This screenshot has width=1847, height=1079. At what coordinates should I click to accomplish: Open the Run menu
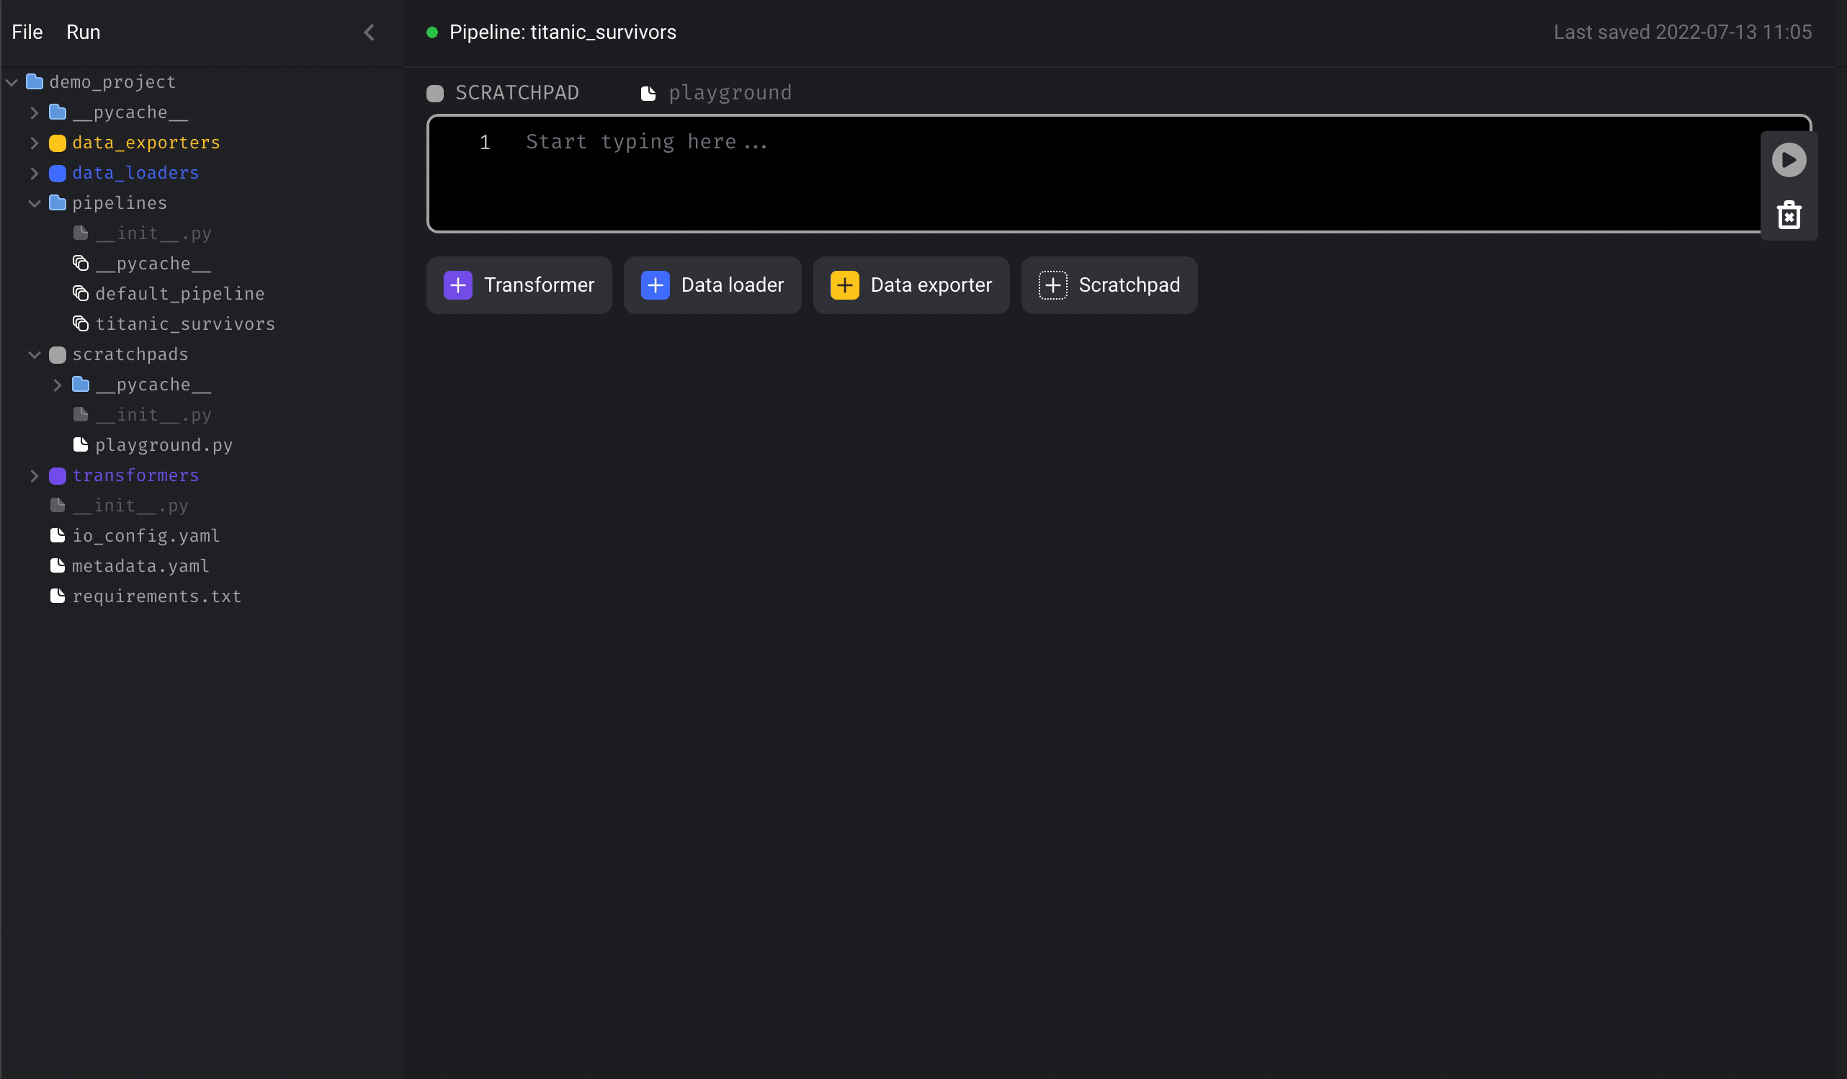point(83,32)
